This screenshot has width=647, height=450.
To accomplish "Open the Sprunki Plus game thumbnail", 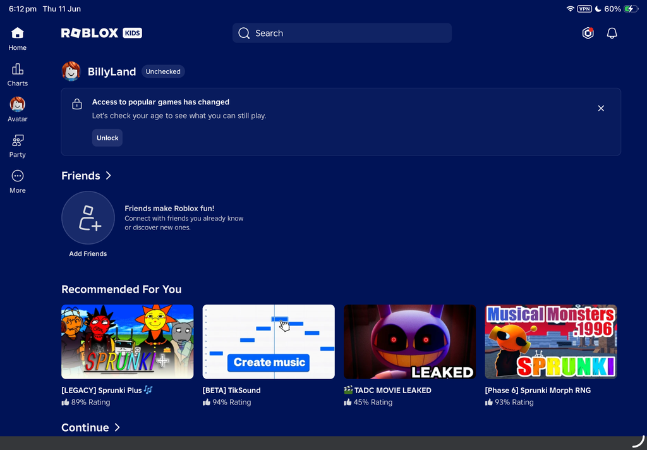I will (x=128, y=342).
